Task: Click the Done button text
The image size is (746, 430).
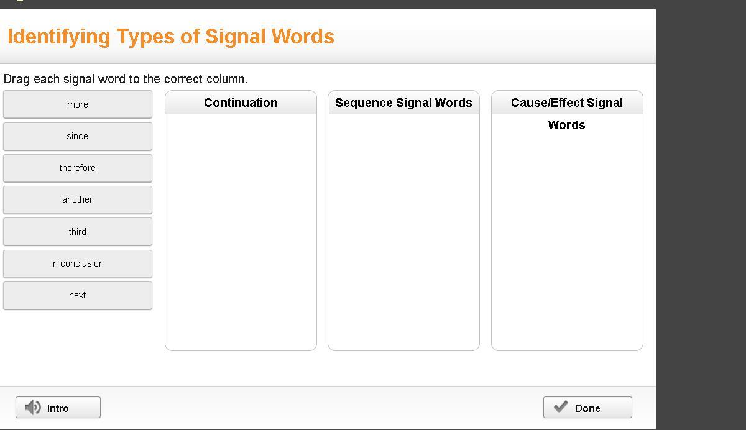Action: click(x=587, y=408)
